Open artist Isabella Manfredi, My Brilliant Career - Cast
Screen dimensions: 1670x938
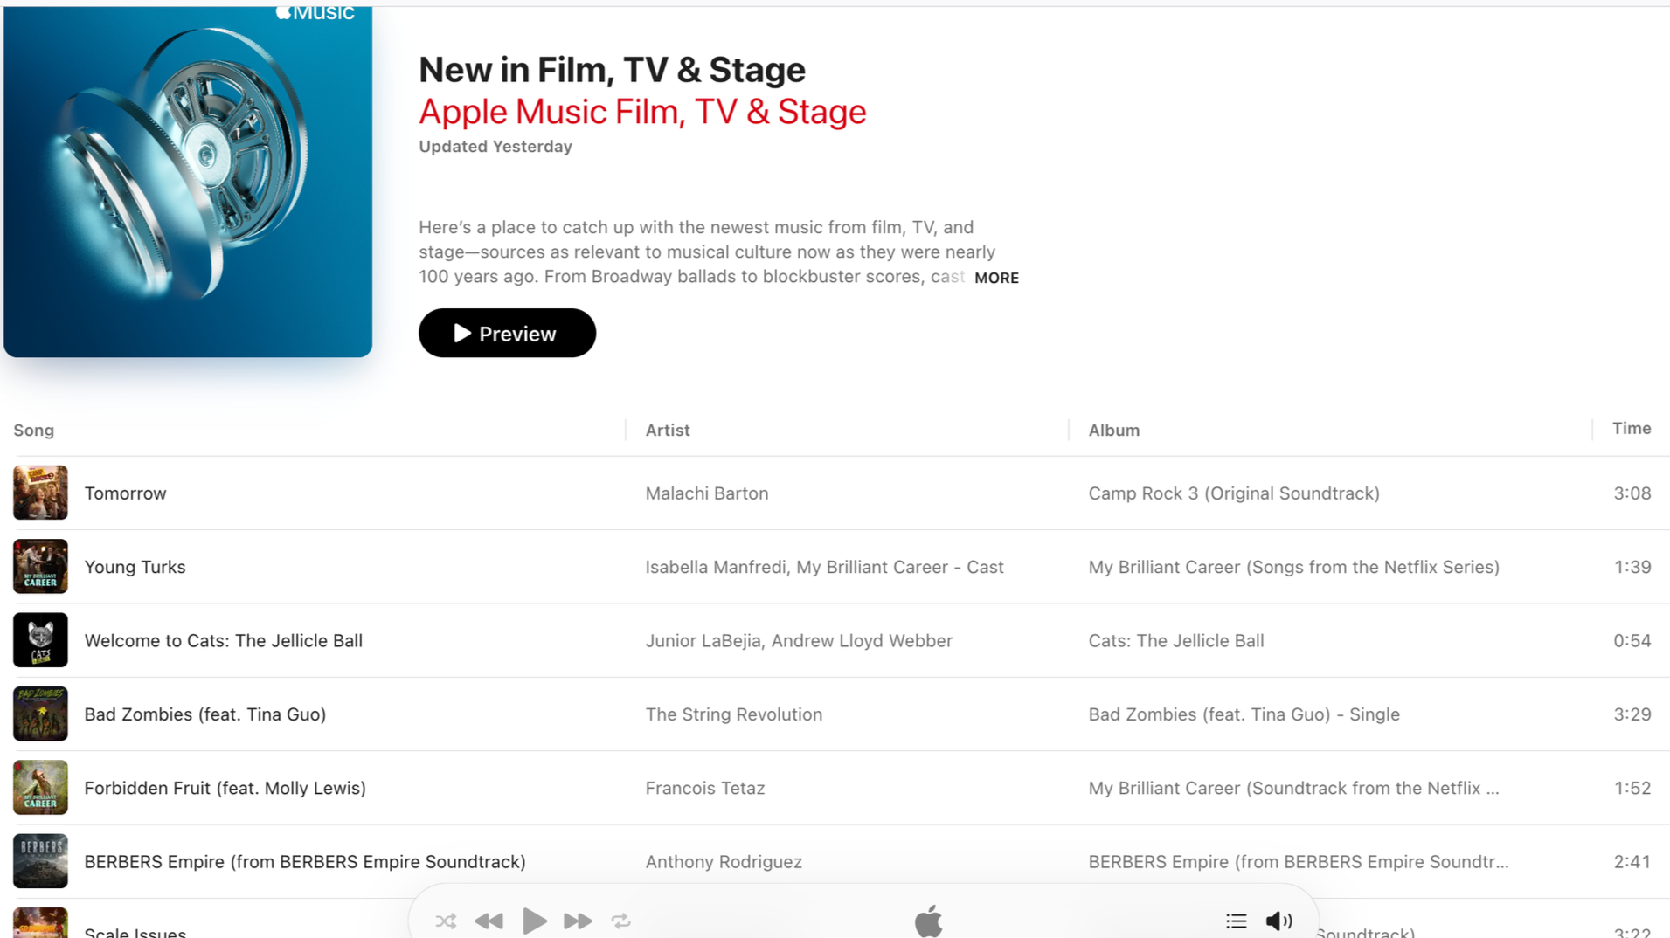coord(824,567)
